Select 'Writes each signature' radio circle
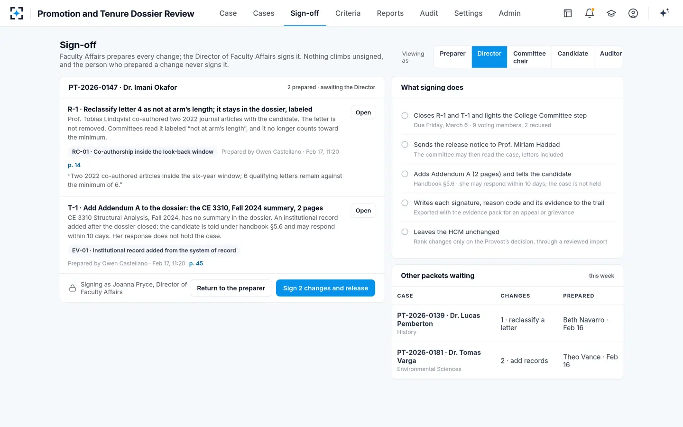This screenshot has height=427, width=683. (x=405, y=203)
